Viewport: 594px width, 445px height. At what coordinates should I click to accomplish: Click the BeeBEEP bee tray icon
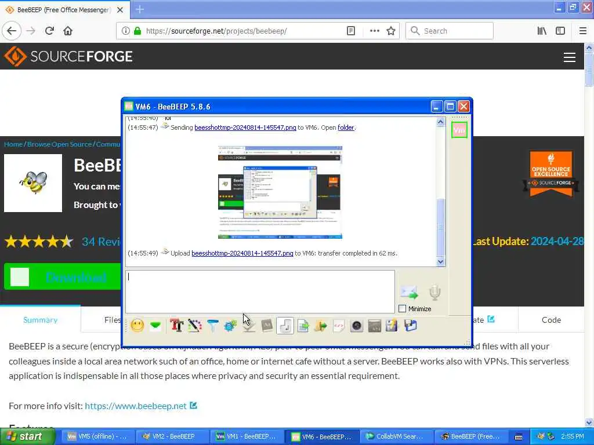coord(541,436)
